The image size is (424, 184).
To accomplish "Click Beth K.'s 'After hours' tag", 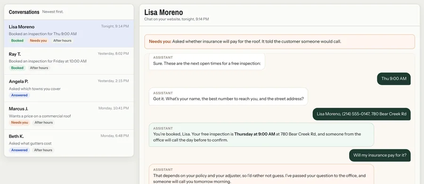I will tap(43, 150).
